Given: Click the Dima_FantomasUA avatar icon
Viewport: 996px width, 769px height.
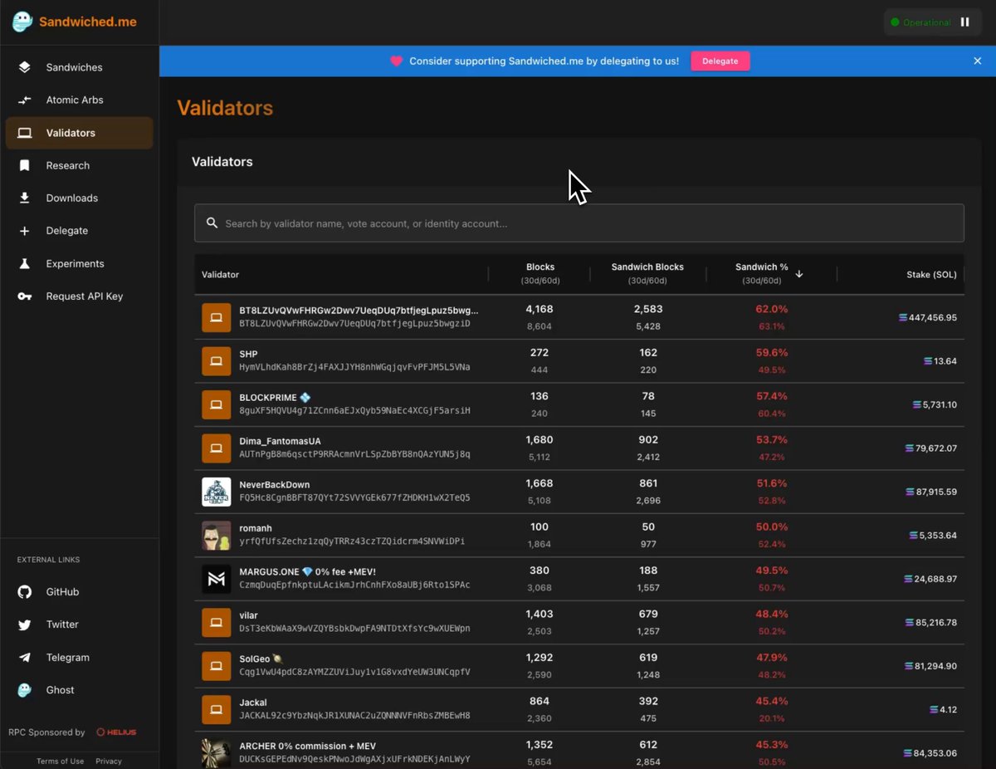Looking at the screenshot, I should (217, 448).
